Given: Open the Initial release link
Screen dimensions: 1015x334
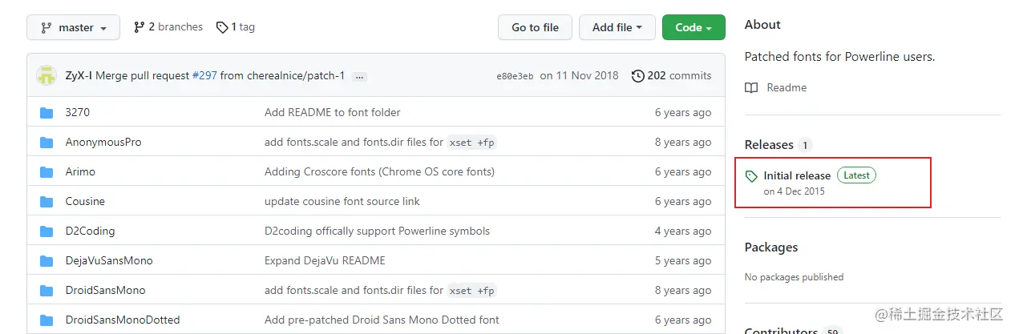Looking at the screenshot, I should tap(797, 175).
